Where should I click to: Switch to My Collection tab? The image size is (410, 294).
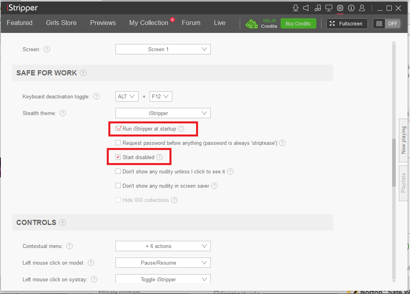coord(148,23)
